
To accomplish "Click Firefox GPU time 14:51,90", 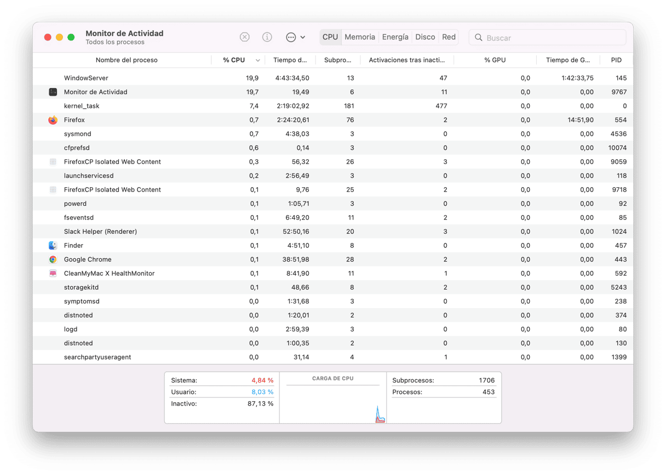I will pyautogui.click(x=581, y=120).
